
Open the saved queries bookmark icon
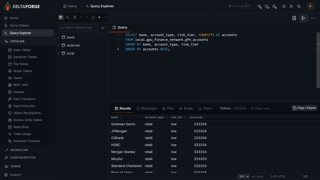point(75,17)
